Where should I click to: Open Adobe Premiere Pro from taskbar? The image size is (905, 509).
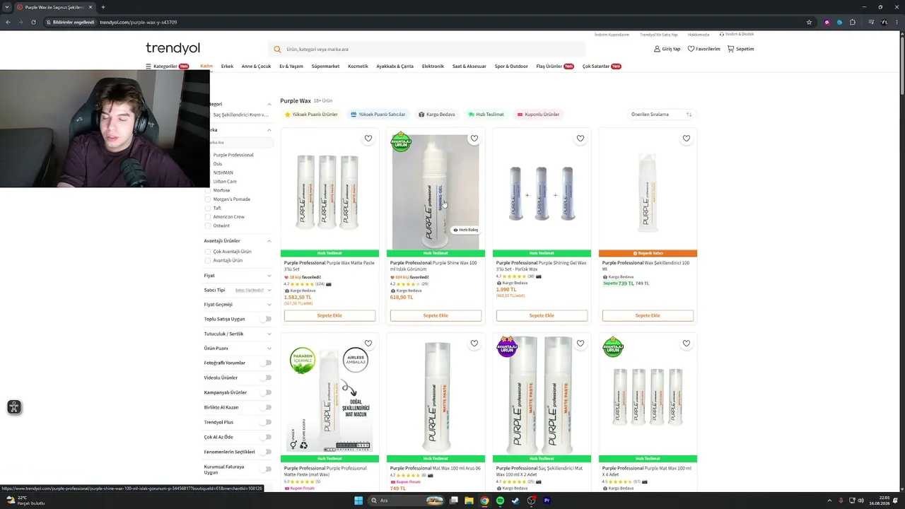pyautogui.click(x=547, y=501)
